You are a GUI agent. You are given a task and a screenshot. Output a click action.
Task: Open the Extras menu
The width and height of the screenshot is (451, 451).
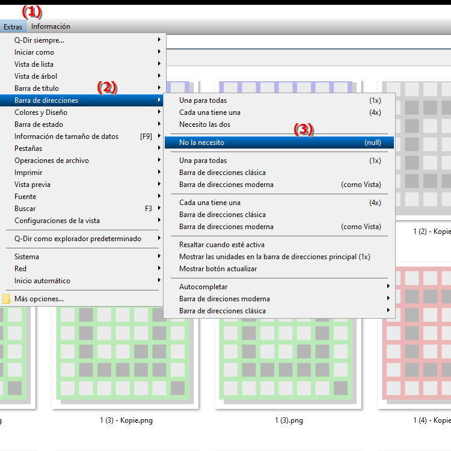[13, 26]
